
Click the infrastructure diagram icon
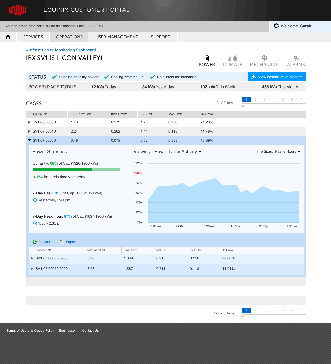[254, 77]
